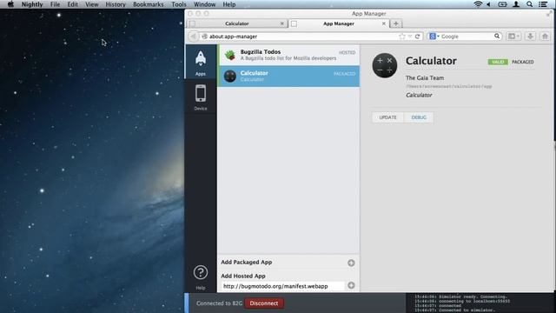
Task: Open the File menu
Action: (x=55, y=4)
